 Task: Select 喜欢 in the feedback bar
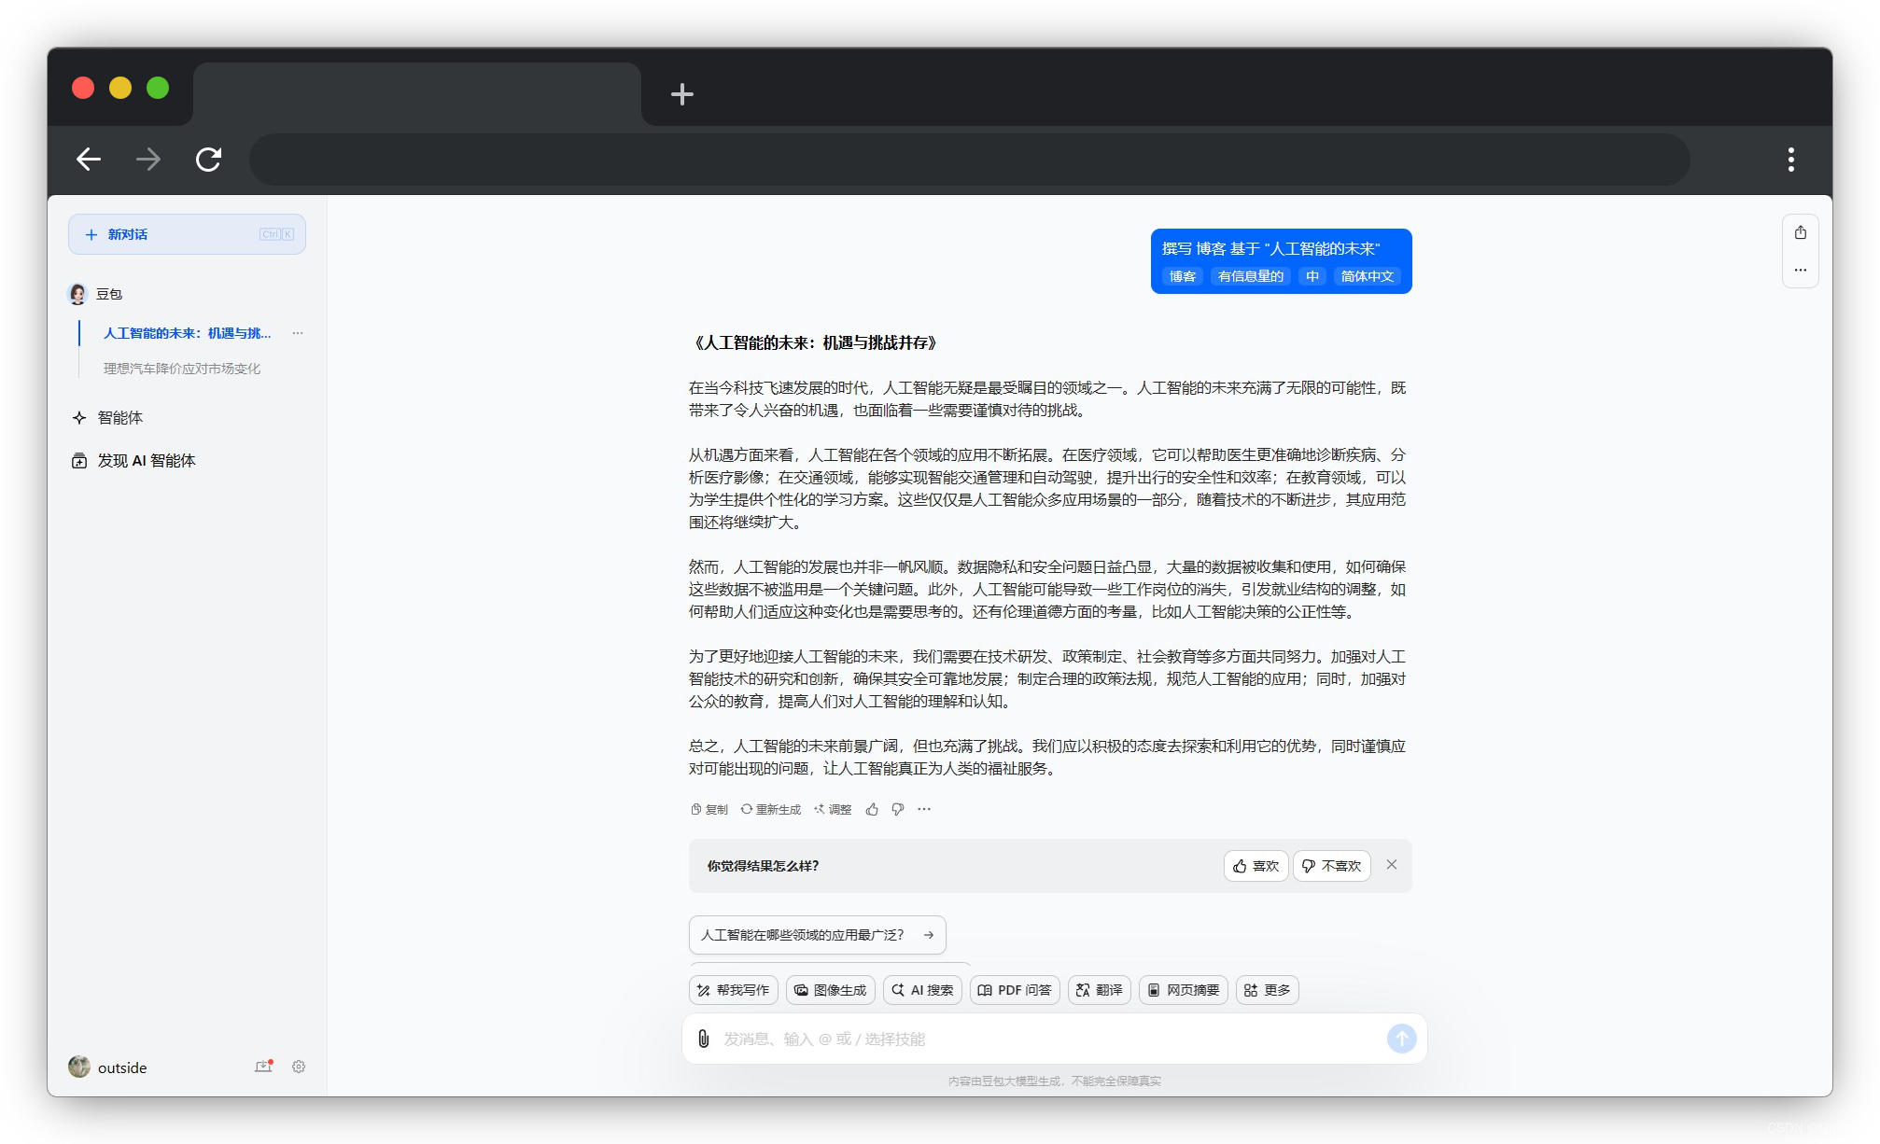click(x=1256, y=866)
